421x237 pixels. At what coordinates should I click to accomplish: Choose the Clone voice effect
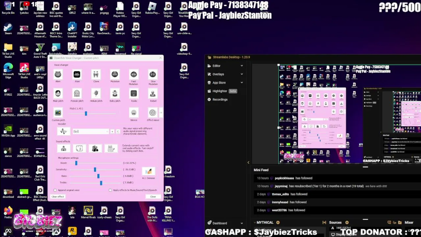pyautogui.click(x=96, y=74)
